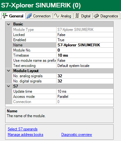
Task: Collapse the Module Layout section
Action: [9, 71]
